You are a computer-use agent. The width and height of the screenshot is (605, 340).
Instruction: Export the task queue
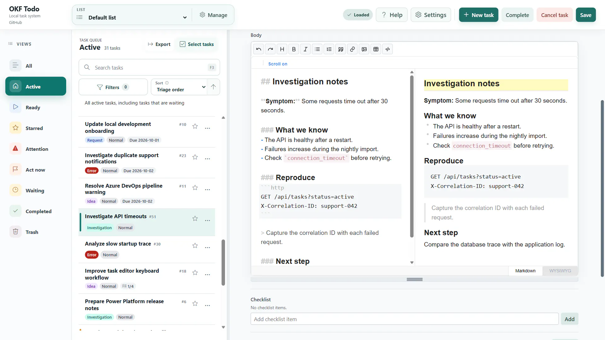(x=159, y=44)
